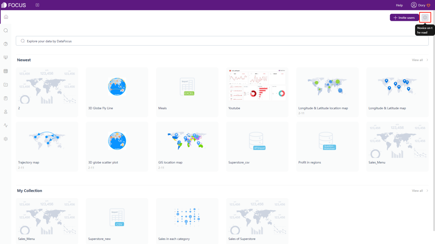Click the info icon beside Invite users
This screenshot has height=244, width=435.
(425, 17)
